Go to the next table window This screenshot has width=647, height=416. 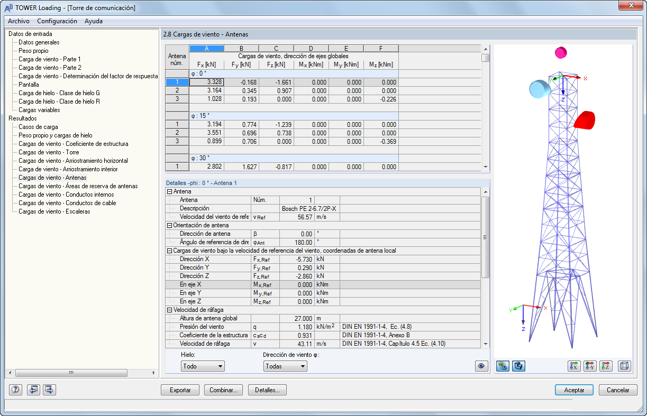coord(49,390)
